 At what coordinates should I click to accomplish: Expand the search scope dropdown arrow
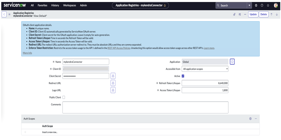249,5
